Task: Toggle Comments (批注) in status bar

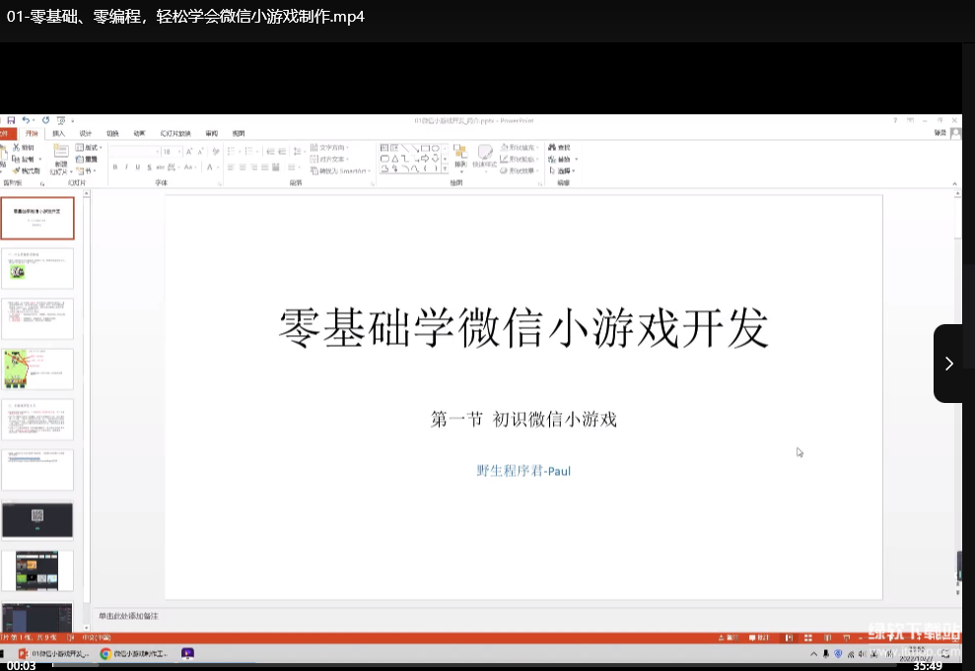Action: click(759, 637)
